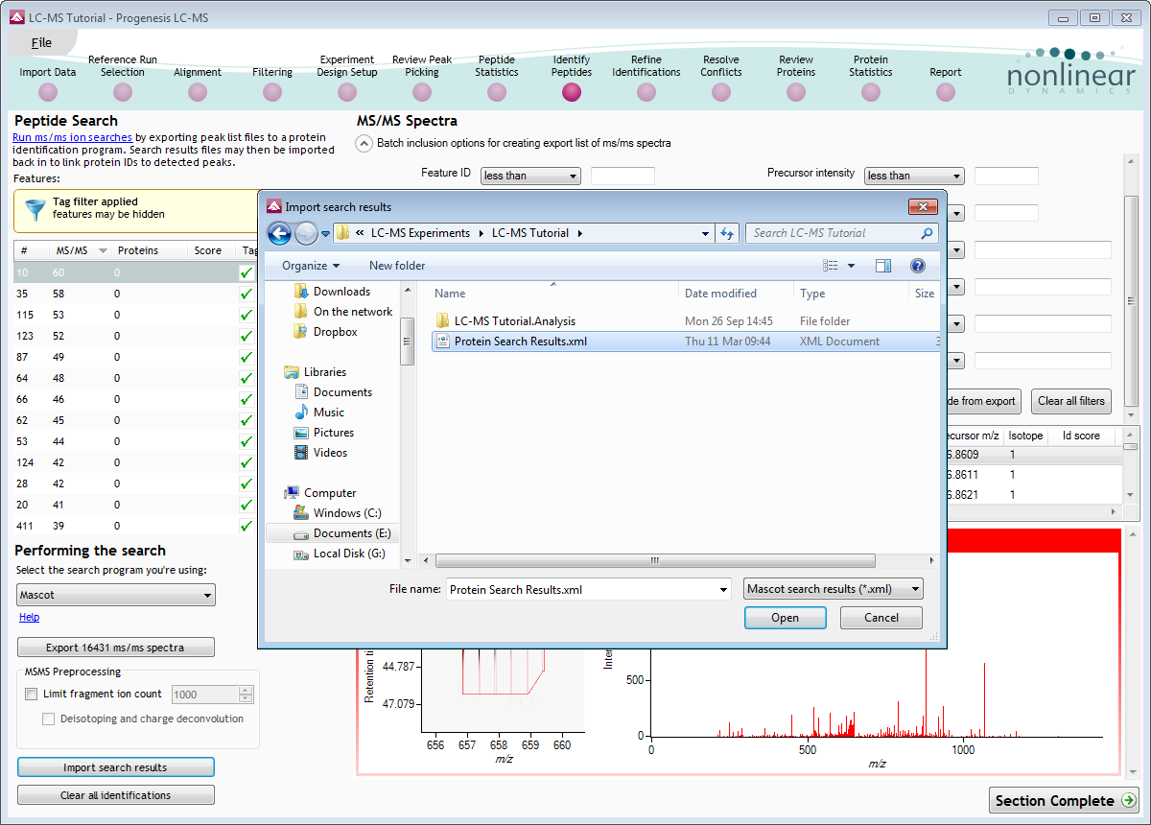Select the Protein Search Results.xml file
Viewport: 1151px width, 825px height.
[x=685, y=342]
